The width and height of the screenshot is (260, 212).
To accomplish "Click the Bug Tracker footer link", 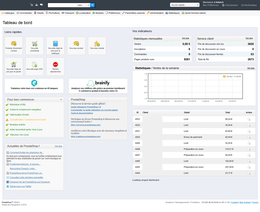I will [x=245, y=202].
